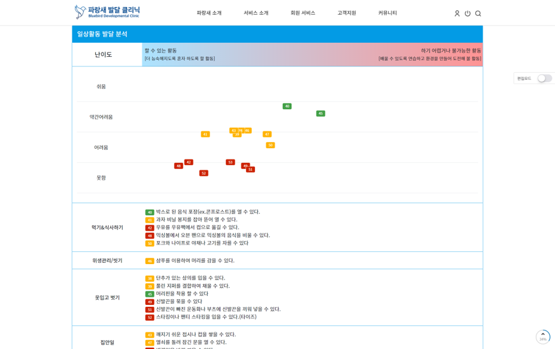
Task: Toggle the 편집모드 switch
Action: [x=544, y=78]
